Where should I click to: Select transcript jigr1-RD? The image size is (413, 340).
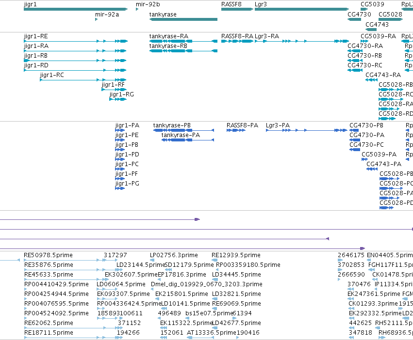click(75, 70)
